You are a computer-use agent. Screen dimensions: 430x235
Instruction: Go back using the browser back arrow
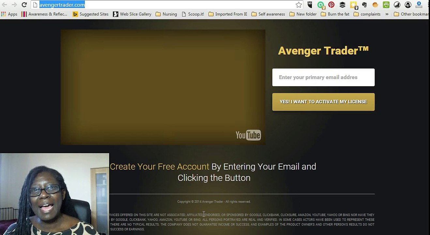pos(4,5)
